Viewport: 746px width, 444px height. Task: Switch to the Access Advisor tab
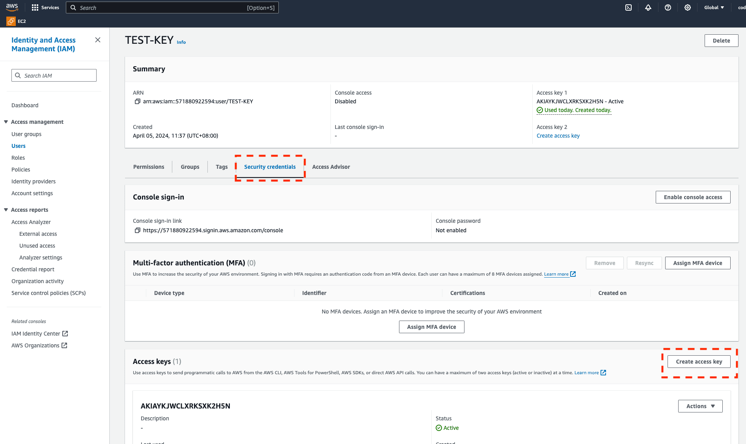coord(331,167)
